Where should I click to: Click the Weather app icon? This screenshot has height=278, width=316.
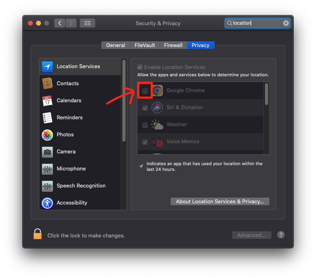coord(157,125)
